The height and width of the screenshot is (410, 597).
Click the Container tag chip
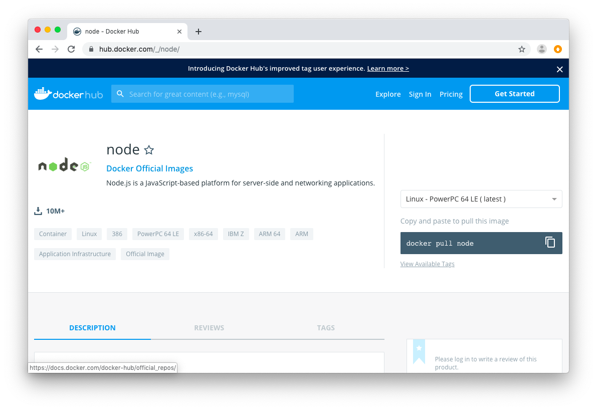tap(53, 234)
